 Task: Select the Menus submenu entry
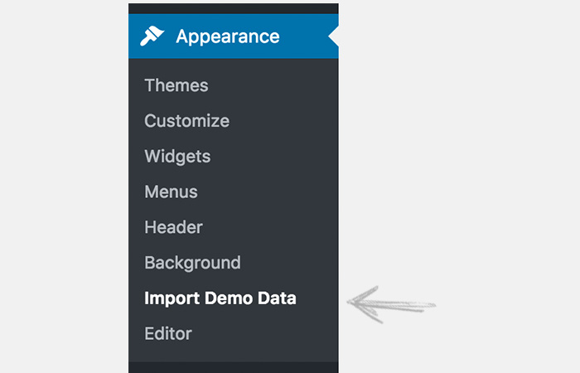171,191
